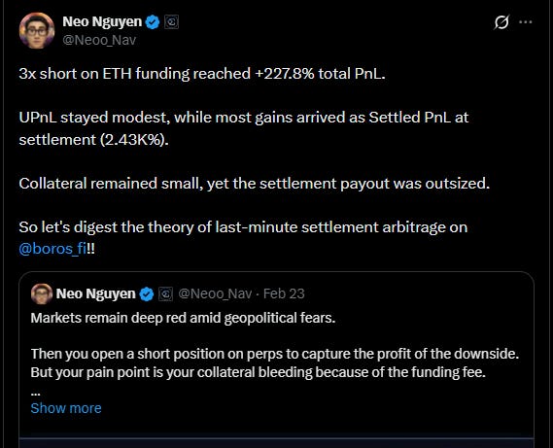This screenshot has height=448, width=553.
Task: Click the blue verified badge beside the top name
Action: [153, 22]
